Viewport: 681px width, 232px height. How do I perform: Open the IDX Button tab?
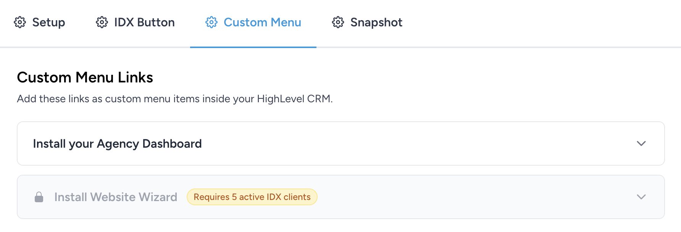click(x=144, y=23)
